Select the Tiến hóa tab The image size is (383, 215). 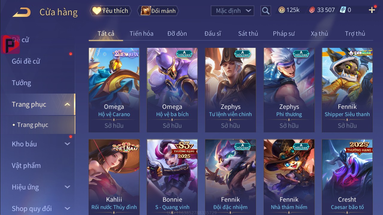[x=141, y=33]
